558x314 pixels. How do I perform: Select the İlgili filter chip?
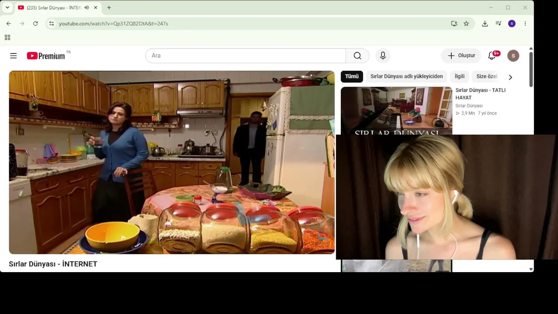459,76
